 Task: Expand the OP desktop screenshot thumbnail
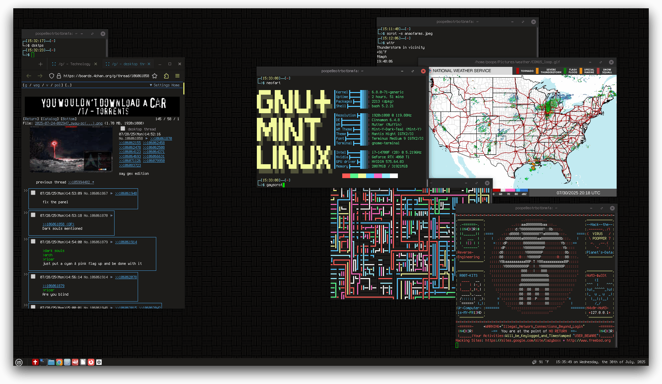pos(71,149)
